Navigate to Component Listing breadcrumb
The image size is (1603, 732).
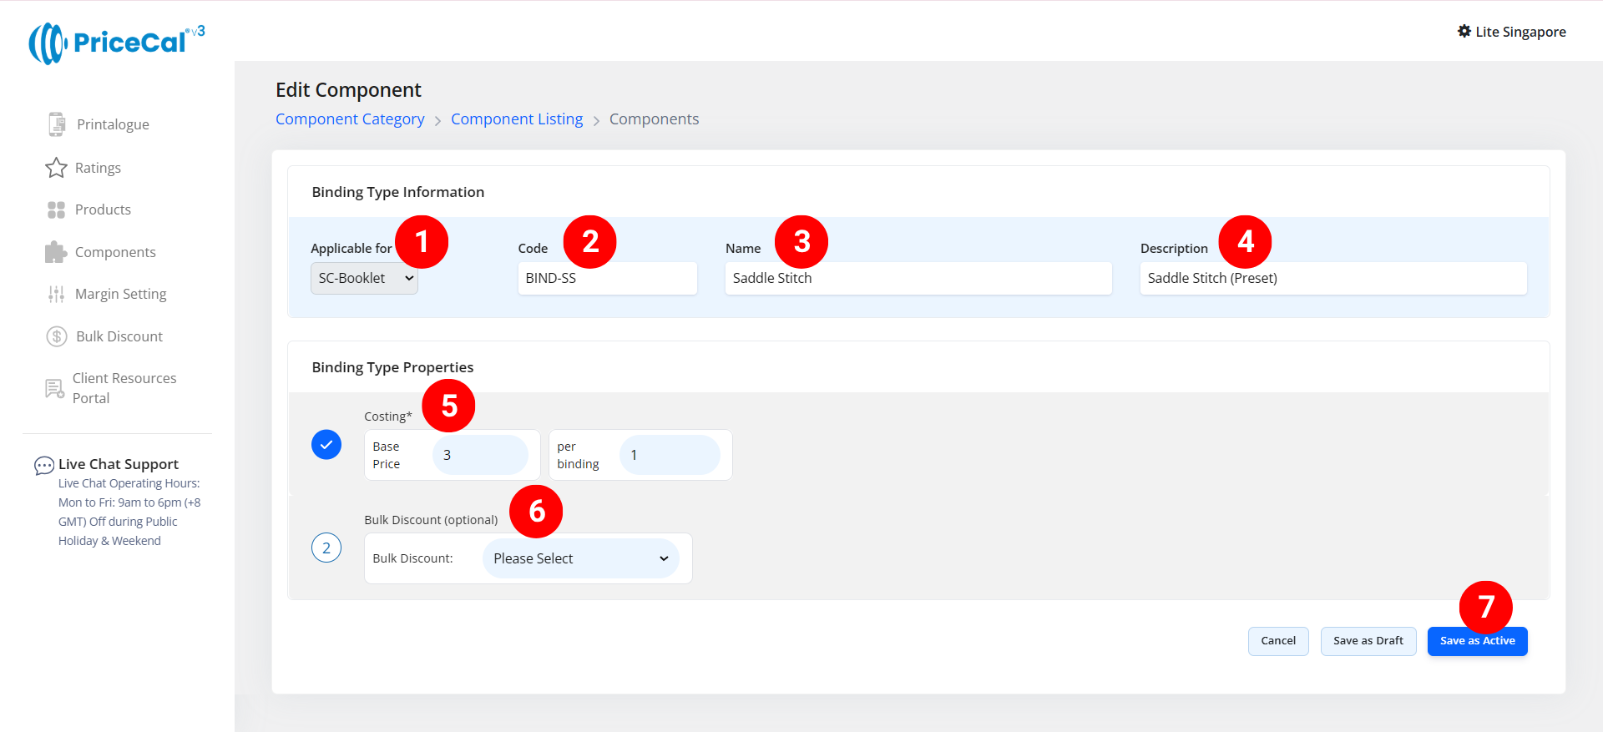tap(517, 119)
